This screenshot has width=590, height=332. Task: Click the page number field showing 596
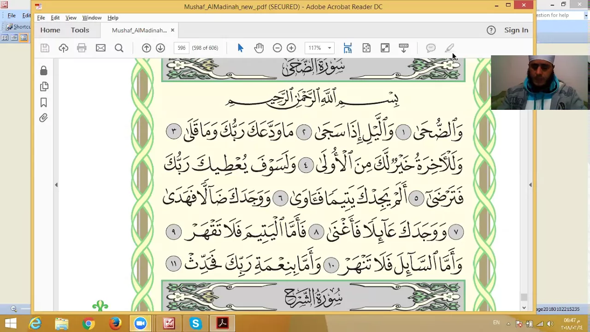pos(181,48)
